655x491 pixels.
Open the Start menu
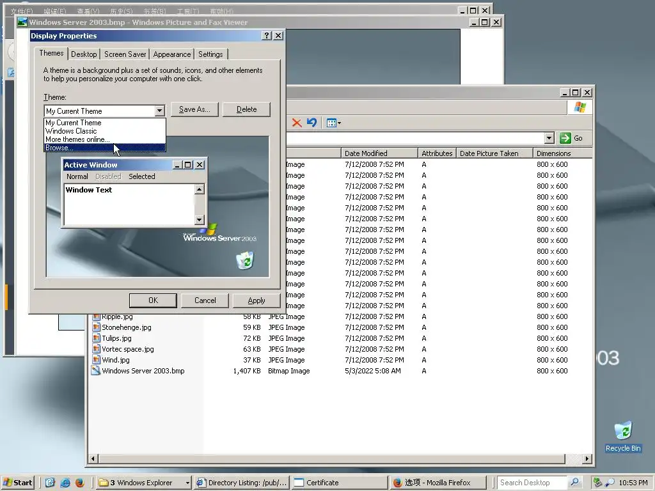coord(18,483)
